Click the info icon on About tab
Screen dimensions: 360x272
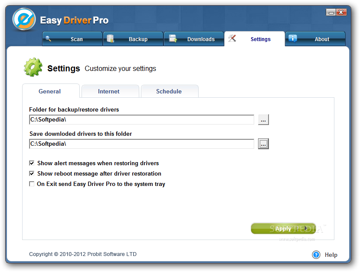pos(293,38)
